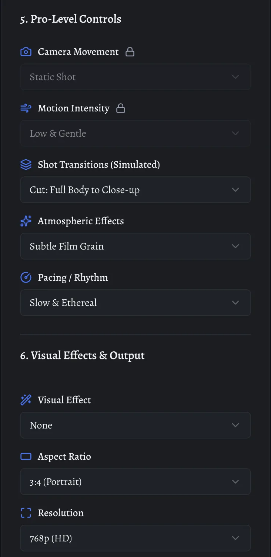This screenshot has height=557, width=271.
Task: Click the chevron on the Low & Gentle field
Action: click(x=235, y=133)
